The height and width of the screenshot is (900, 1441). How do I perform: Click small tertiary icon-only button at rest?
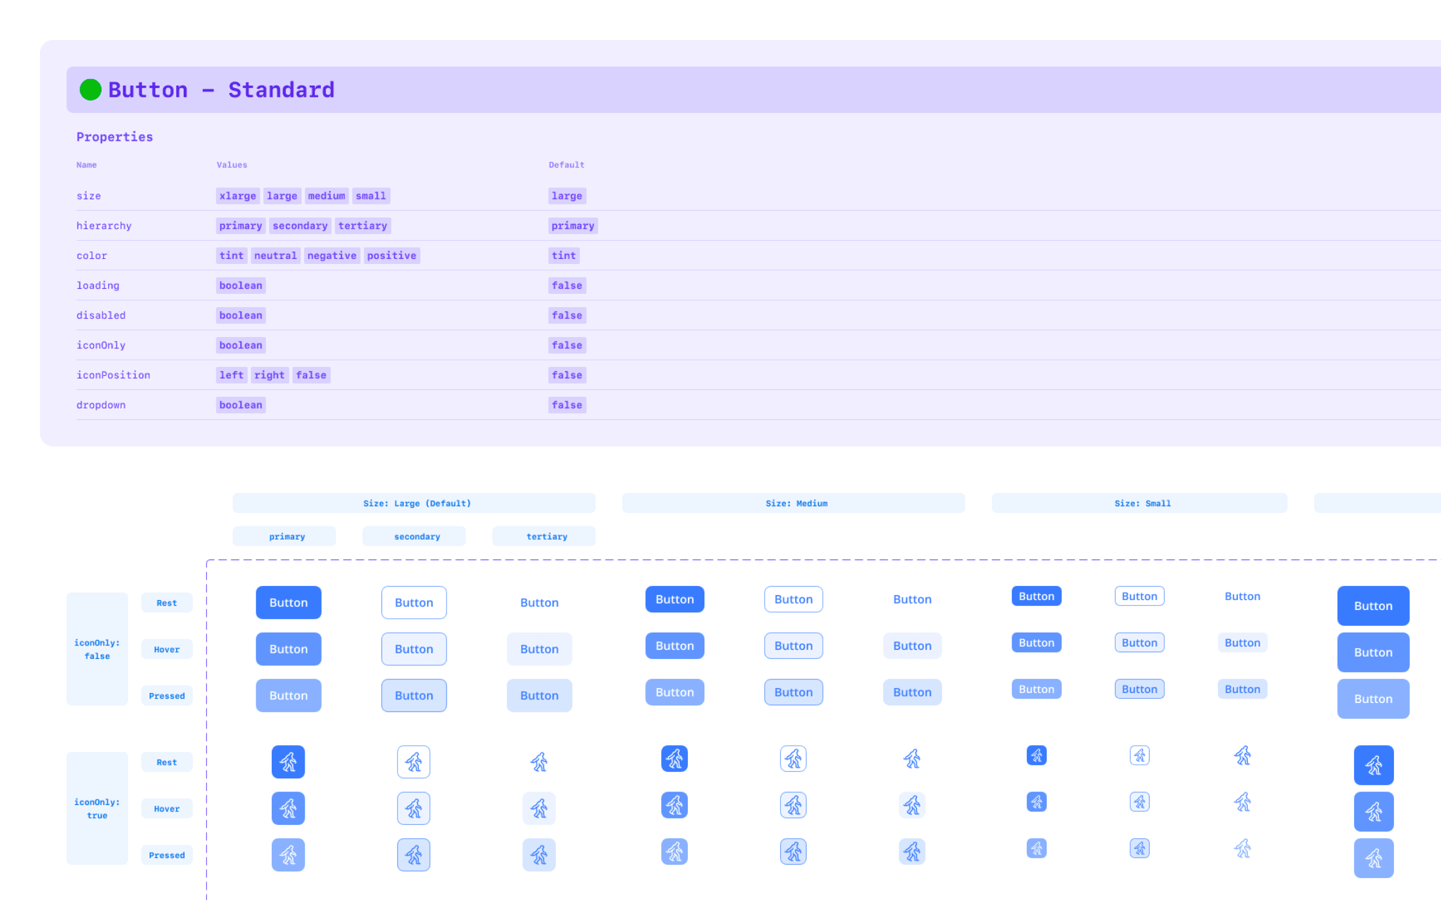[1242, 755]
